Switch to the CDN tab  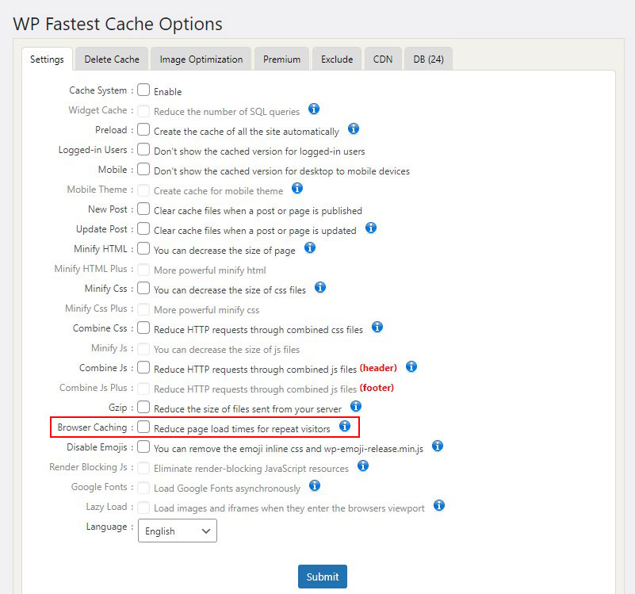click(383, 59)
